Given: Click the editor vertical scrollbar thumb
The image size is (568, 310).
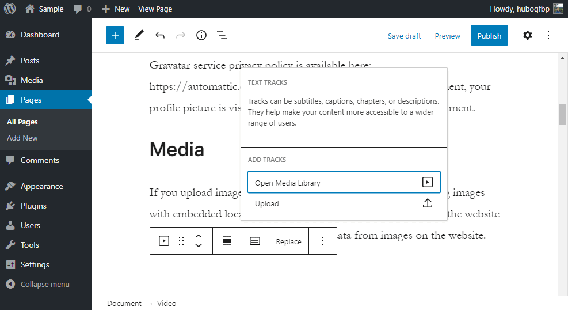Looking at the screenshot, I should (x=562, y=114).
